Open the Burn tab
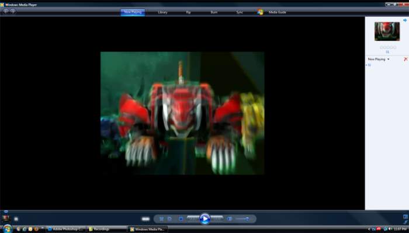Screen dimensions: 409x233 [214, 12]
